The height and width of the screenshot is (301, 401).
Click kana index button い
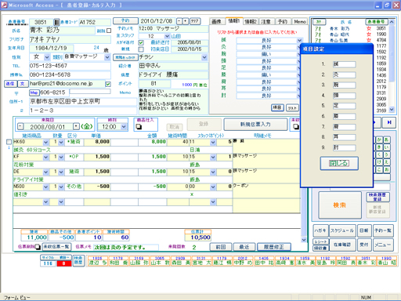coord(387,147)
